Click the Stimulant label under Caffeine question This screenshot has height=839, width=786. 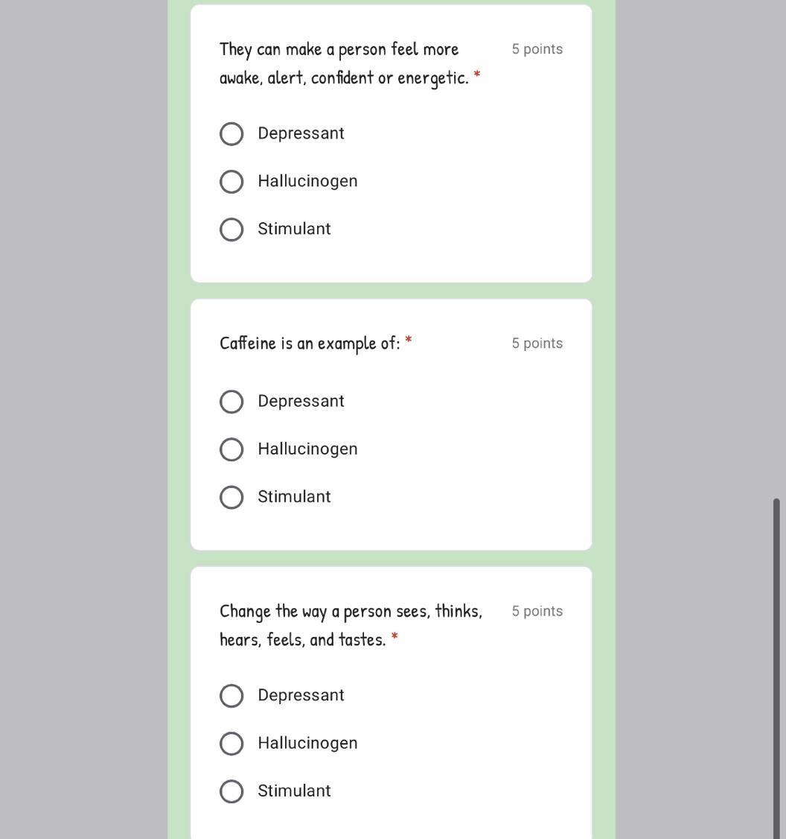(x=294, y=496)
